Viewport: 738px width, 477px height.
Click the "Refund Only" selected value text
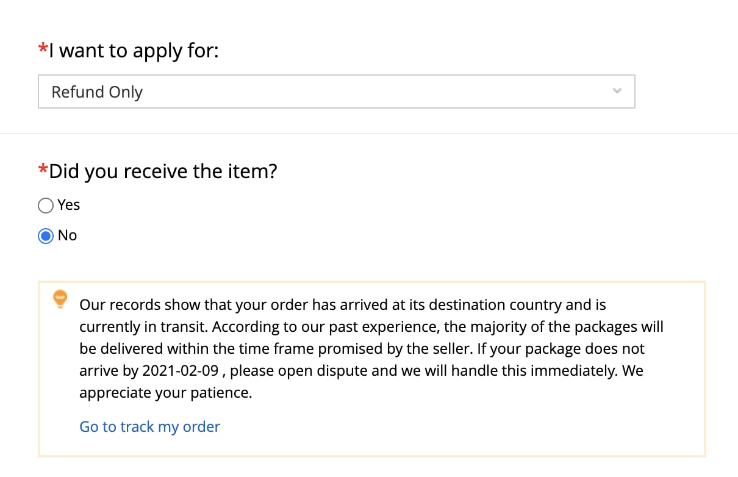click(x=97, y=92)
